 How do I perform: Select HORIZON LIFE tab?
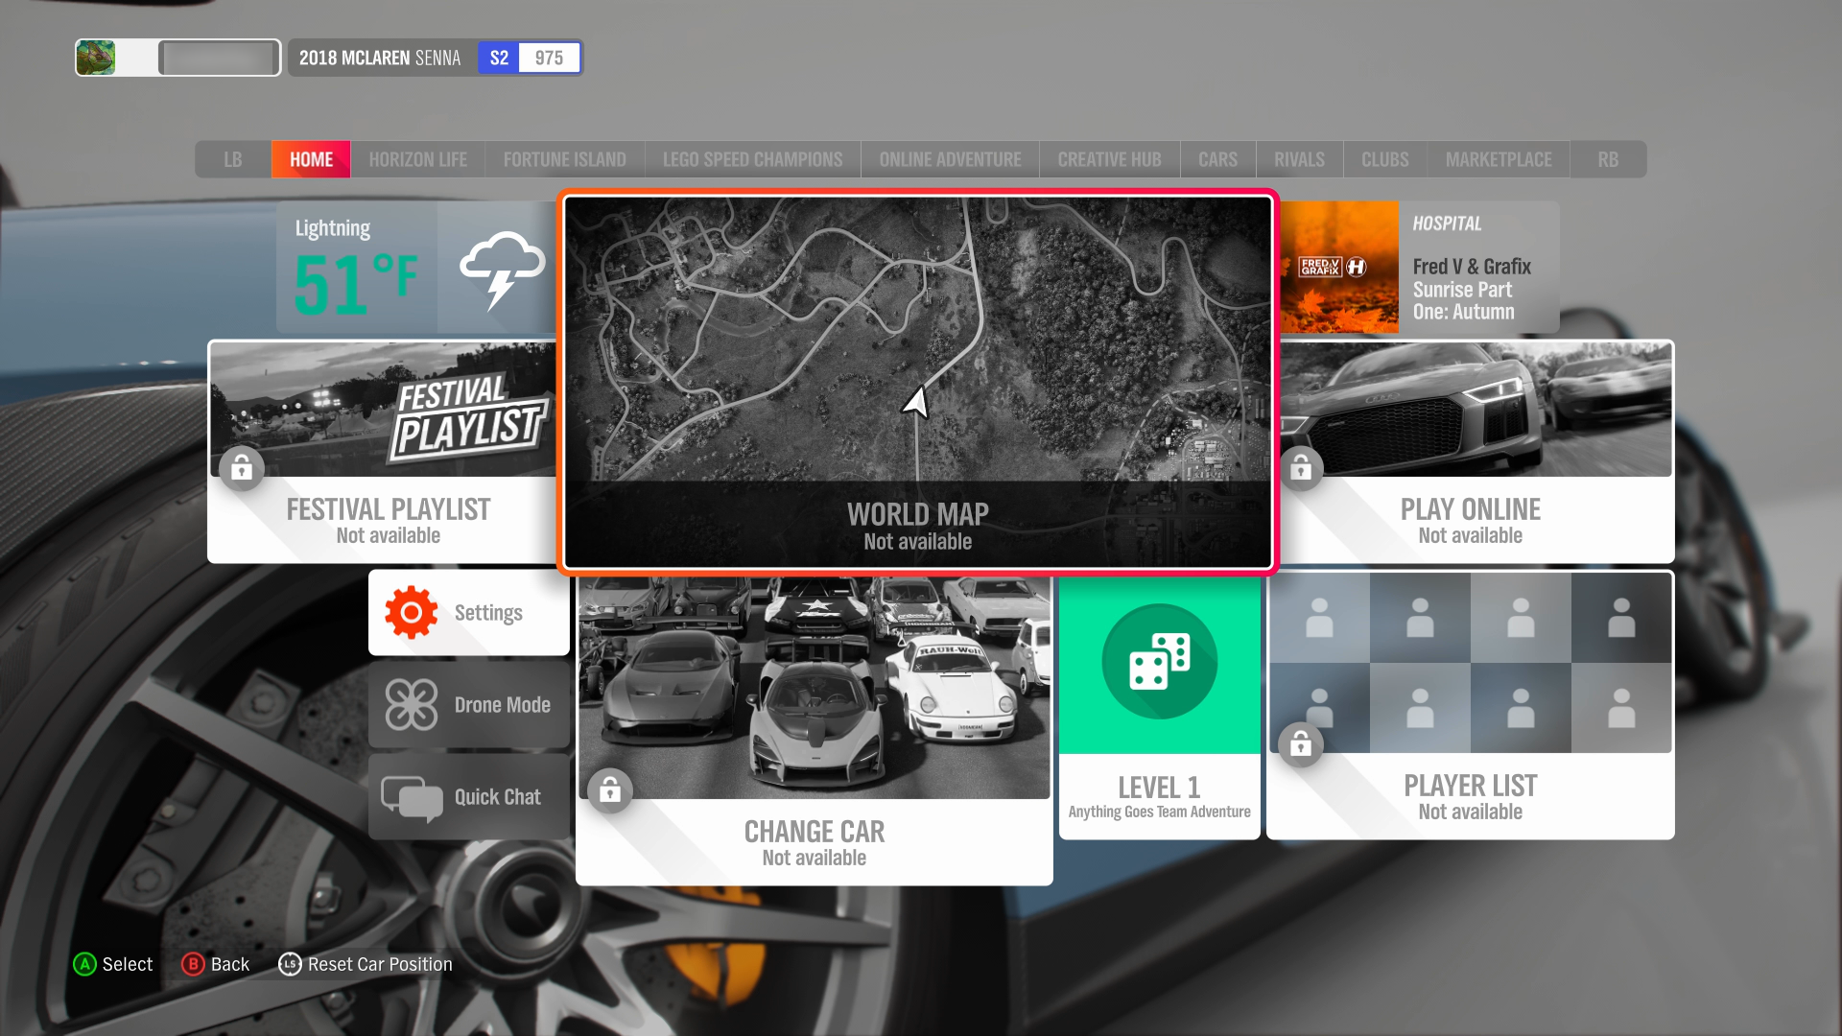(x=417, y=158)
